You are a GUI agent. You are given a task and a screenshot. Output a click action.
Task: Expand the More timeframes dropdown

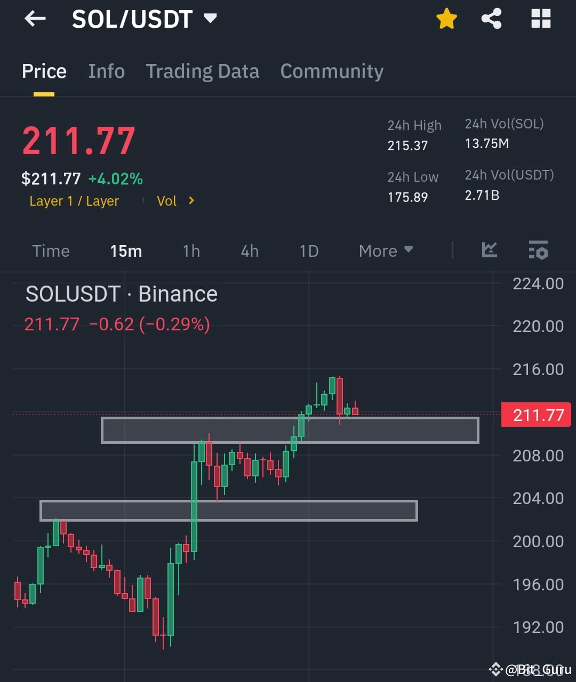click(x=386, y=250)
